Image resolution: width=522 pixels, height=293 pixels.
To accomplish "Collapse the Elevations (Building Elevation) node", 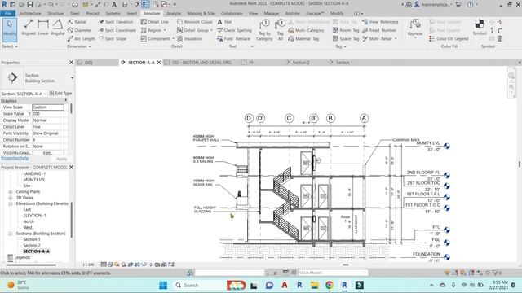I will (x=11, y=203).
